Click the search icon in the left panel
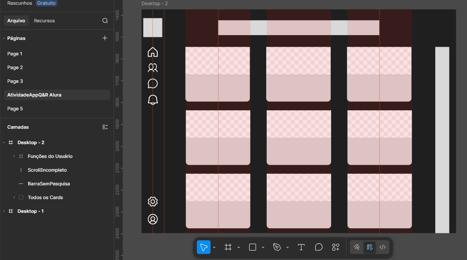The image size is (467, 260). click(105, 21)
